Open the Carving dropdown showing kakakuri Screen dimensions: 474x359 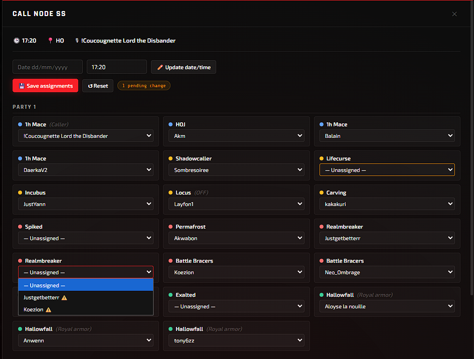click(x=387, y=204)
